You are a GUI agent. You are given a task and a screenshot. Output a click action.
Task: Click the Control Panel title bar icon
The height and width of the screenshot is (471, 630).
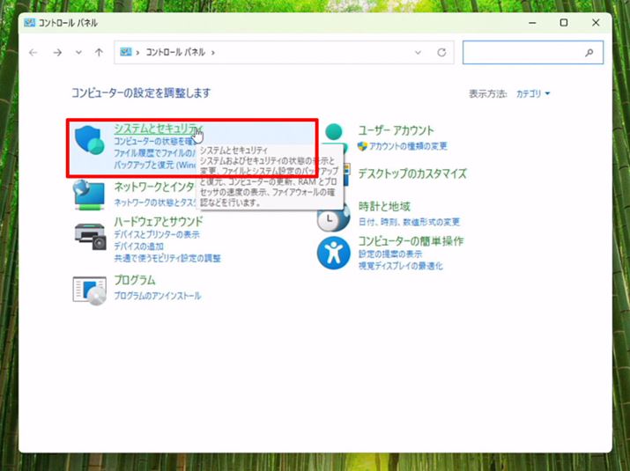[x=29, y=23]
